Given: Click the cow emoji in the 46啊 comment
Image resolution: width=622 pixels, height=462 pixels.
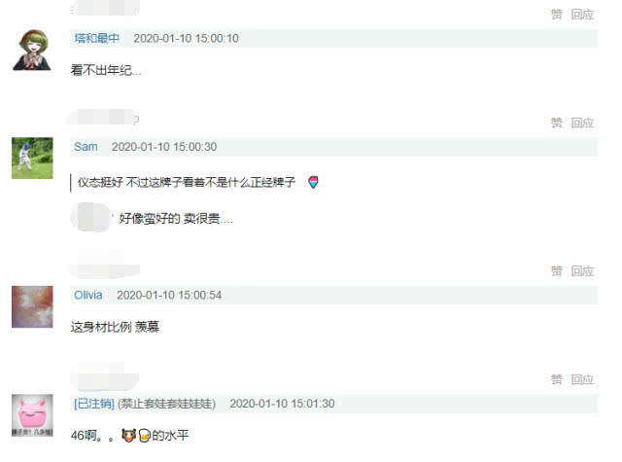Looking at the screenshot, I should pos(128,436).
